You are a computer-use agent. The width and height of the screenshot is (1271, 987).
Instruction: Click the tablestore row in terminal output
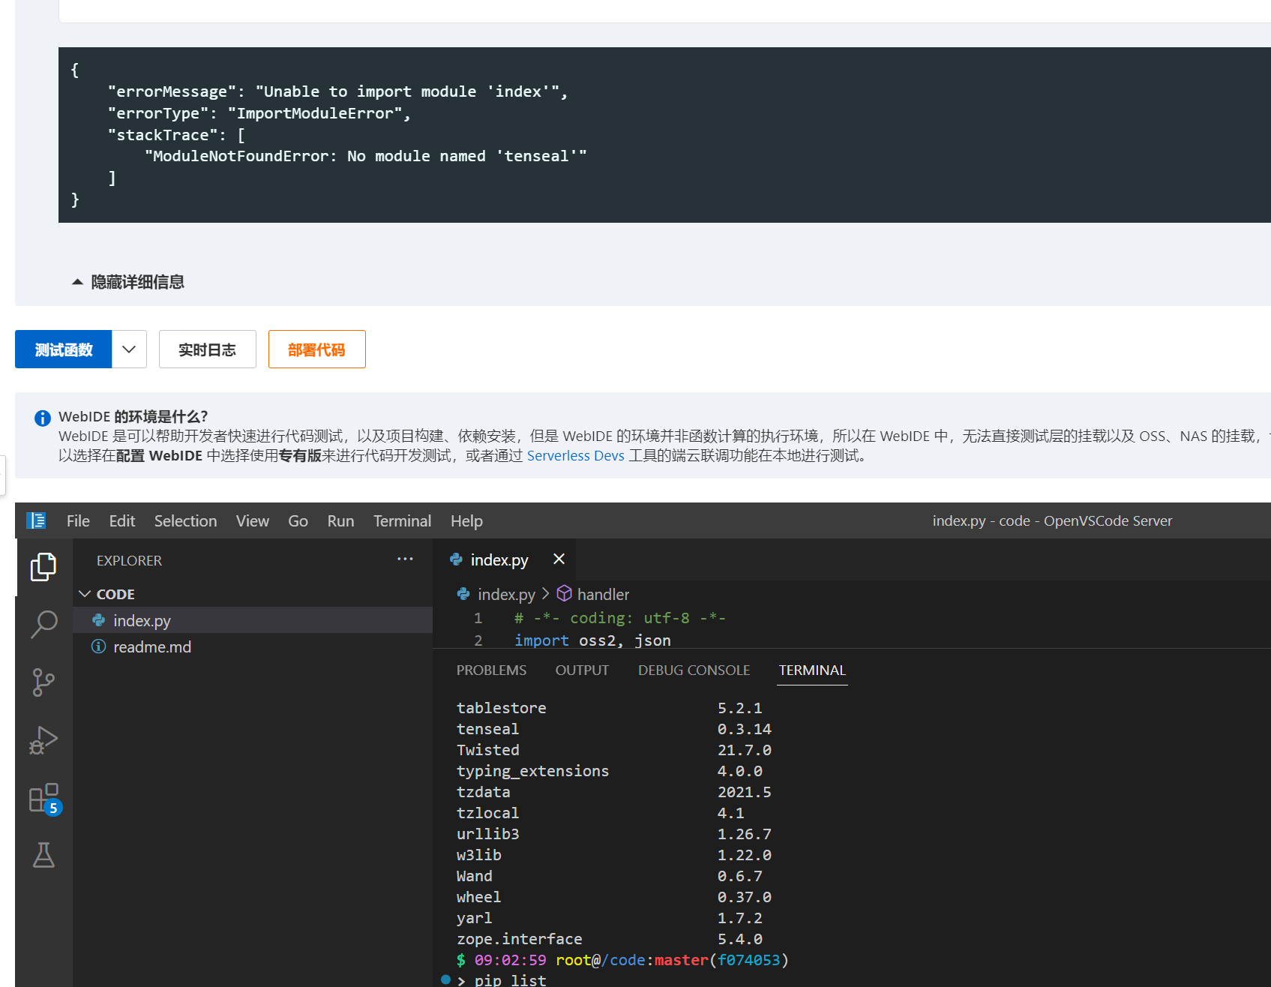pyautogui.click(x=609, y=707)
